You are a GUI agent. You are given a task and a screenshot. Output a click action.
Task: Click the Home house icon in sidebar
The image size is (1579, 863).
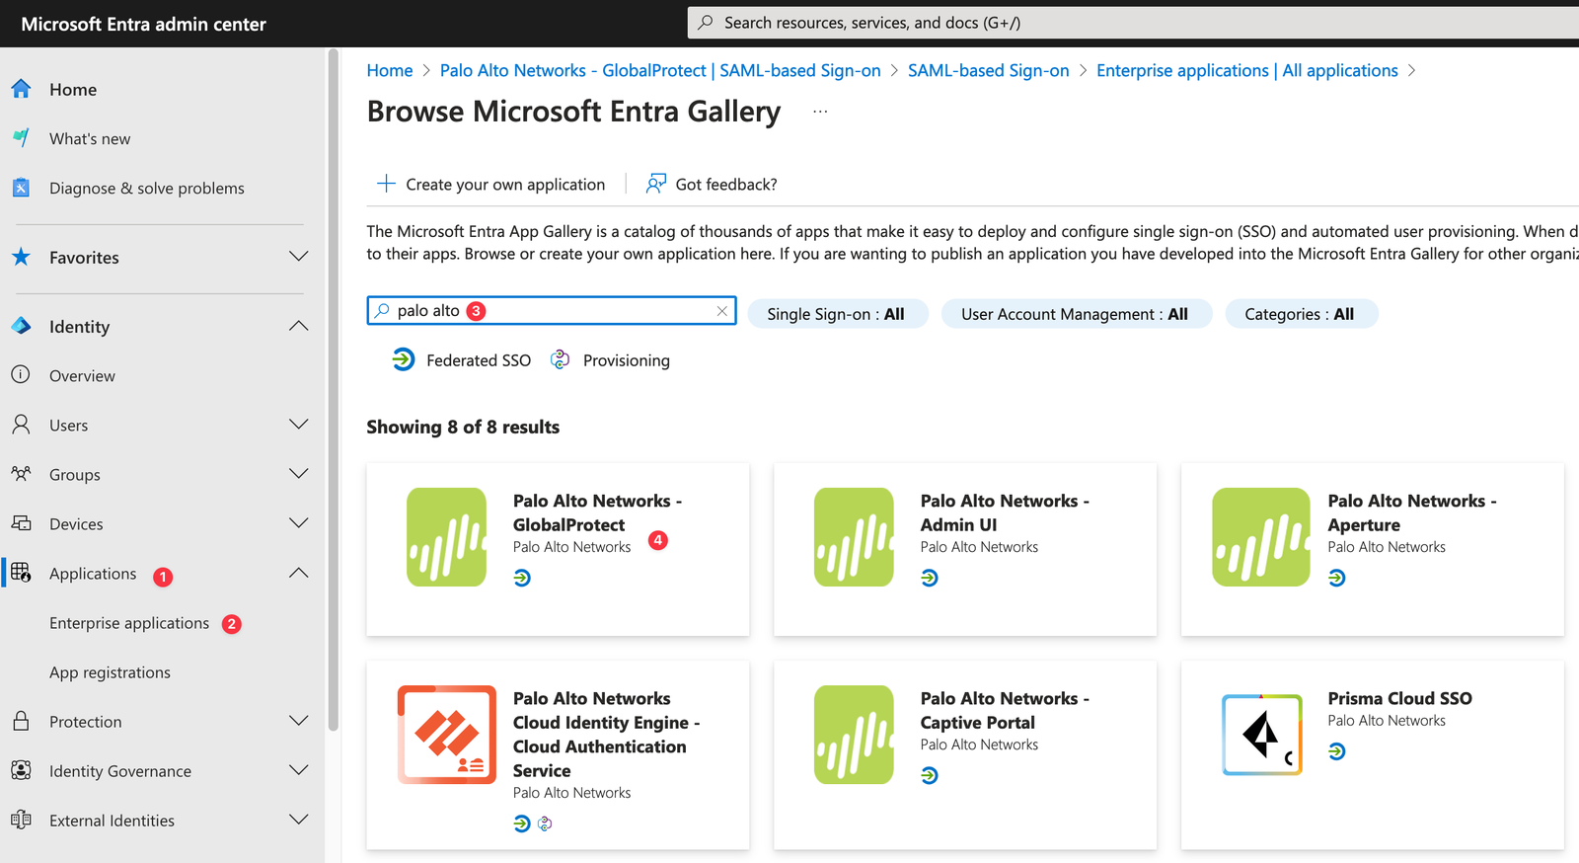[x=21, y=89]
